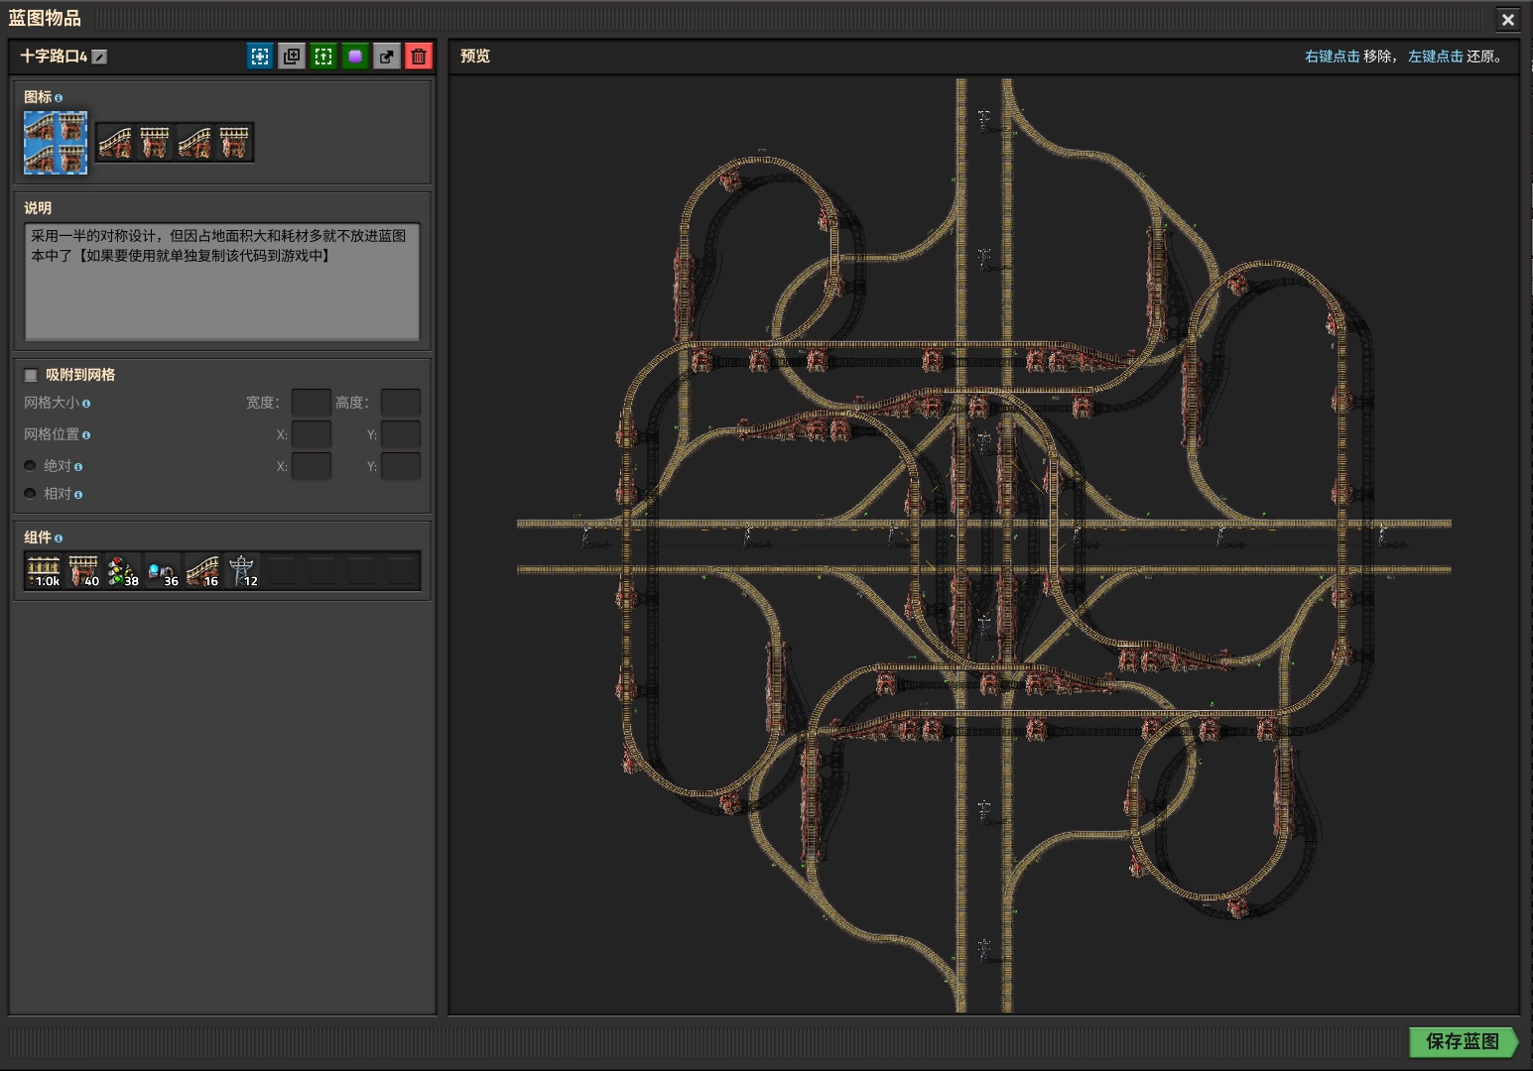
Task: Click the 保存蓝图 button
Action: coord(1464,1041)
